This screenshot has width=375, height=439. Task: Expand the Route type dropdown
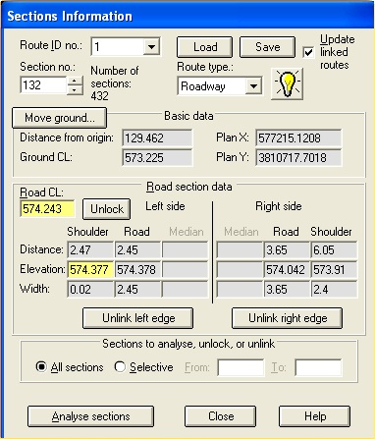click(253, 86)
